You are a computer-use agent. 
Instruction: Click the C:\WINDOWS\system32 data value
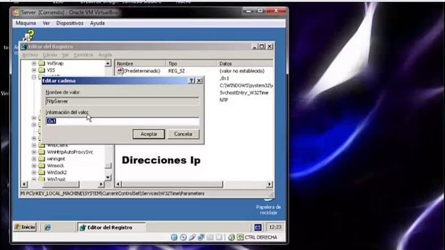pos(246,85)
